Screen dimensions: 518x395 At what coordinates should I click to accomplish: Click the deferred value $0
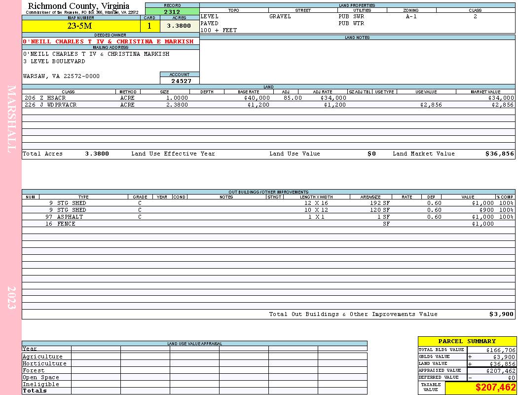coord(512,378)
